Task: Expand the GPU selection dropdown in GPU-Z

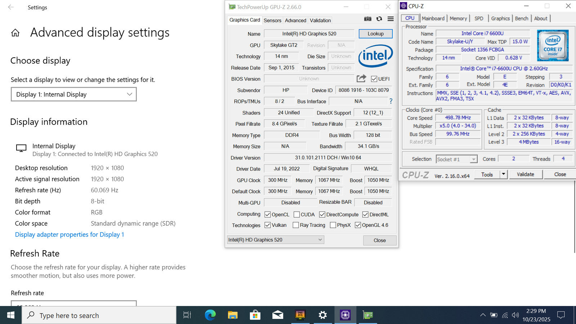Action: (x=276, y=240)
